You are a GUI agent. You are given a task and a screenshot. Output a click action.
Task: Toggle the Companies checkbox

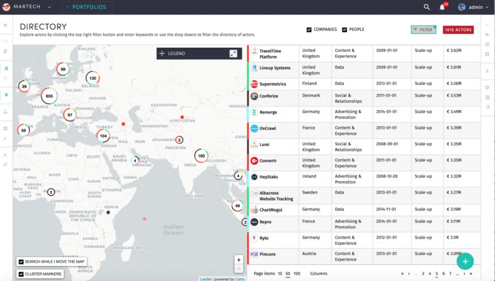click(x=309, y=30)
